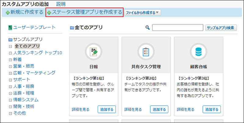The height and width of the screenshot is (123, 244).
Task: Click サンプルアプリ検索 button
Action: (221, 28)
